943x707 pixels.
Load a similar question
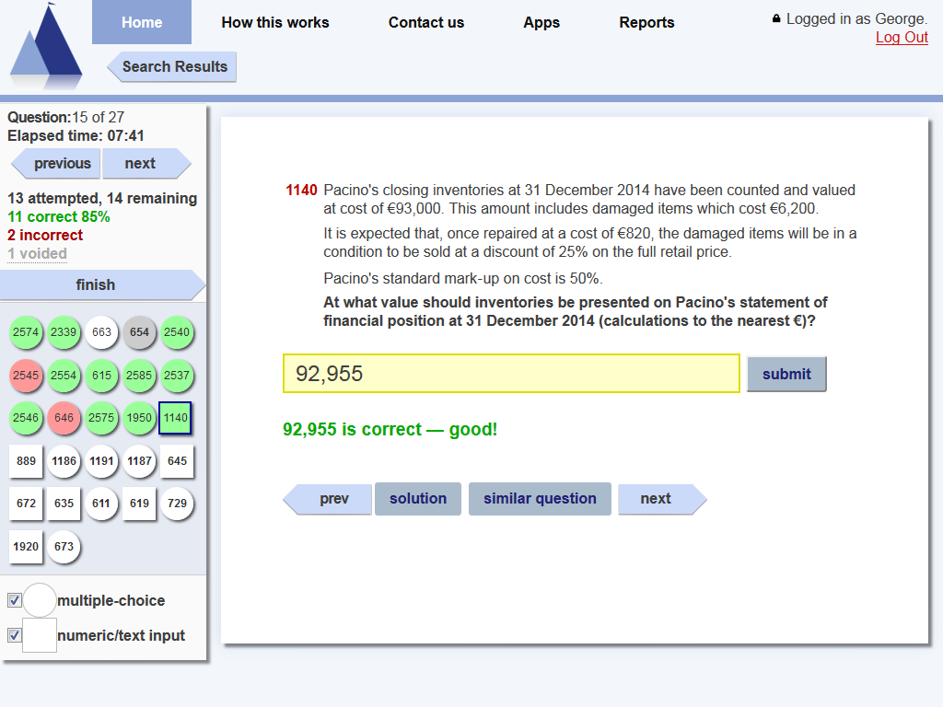540,499
